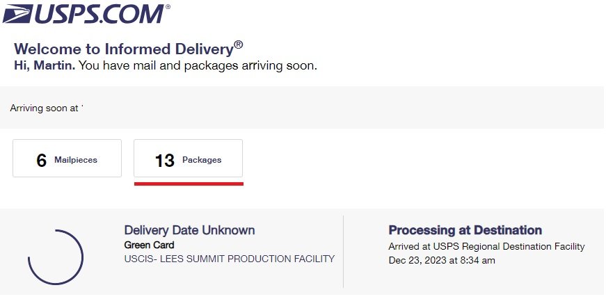Click the red underline below Packages
The image size is (606, 299).
(188, 184)
